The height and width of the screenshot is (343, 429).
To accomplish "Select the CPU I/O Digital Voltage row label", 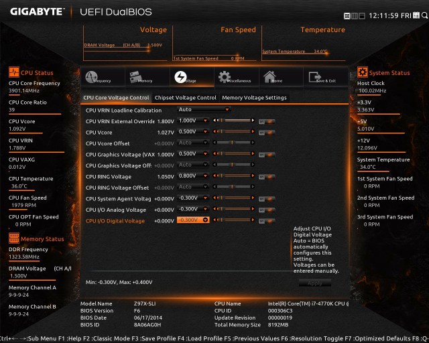I will [115, 221].
